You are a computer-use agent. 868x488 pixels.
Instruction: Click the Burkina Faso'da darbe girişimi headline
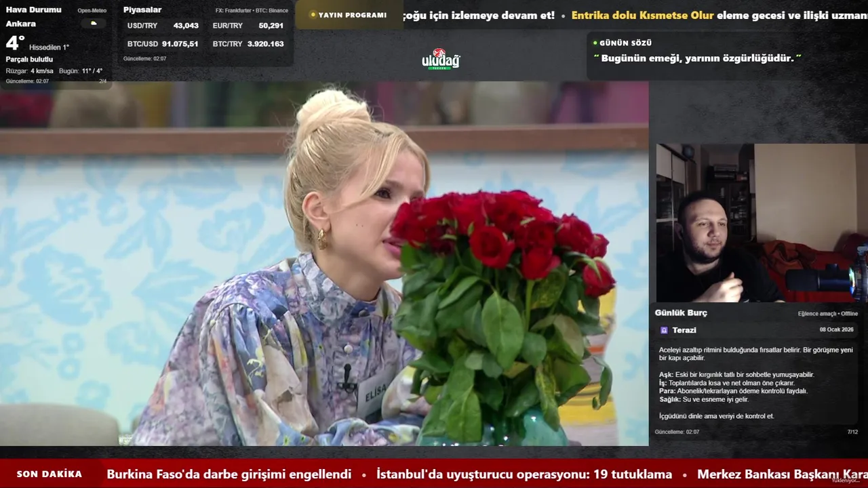(x=229, y=474)
